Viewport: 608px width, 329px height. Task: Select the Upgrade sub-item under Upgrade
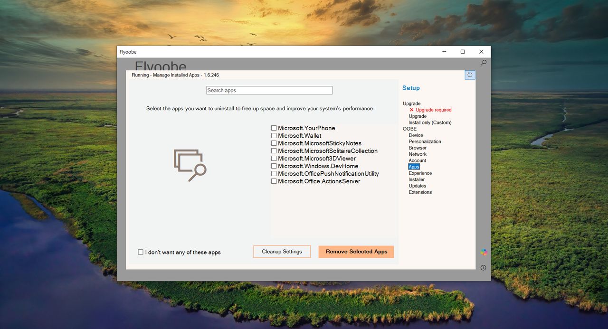tap(418, 116)
